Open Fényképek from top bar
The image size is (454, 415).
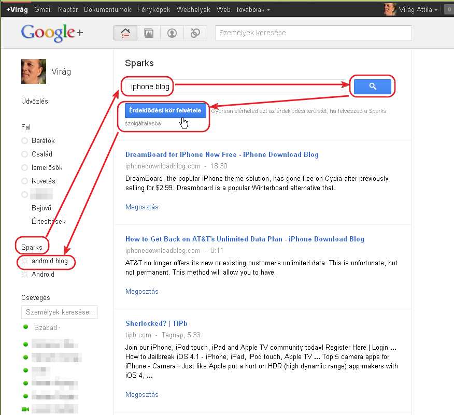click(154, 9)
